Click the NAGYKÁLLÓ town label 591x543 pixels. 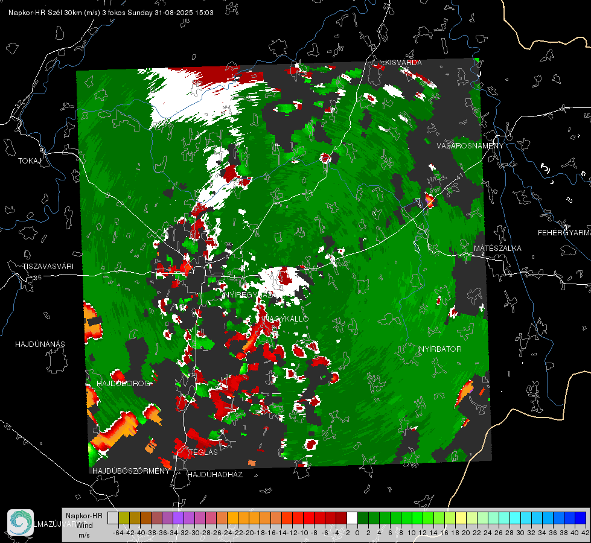click(x=286, y=319)
